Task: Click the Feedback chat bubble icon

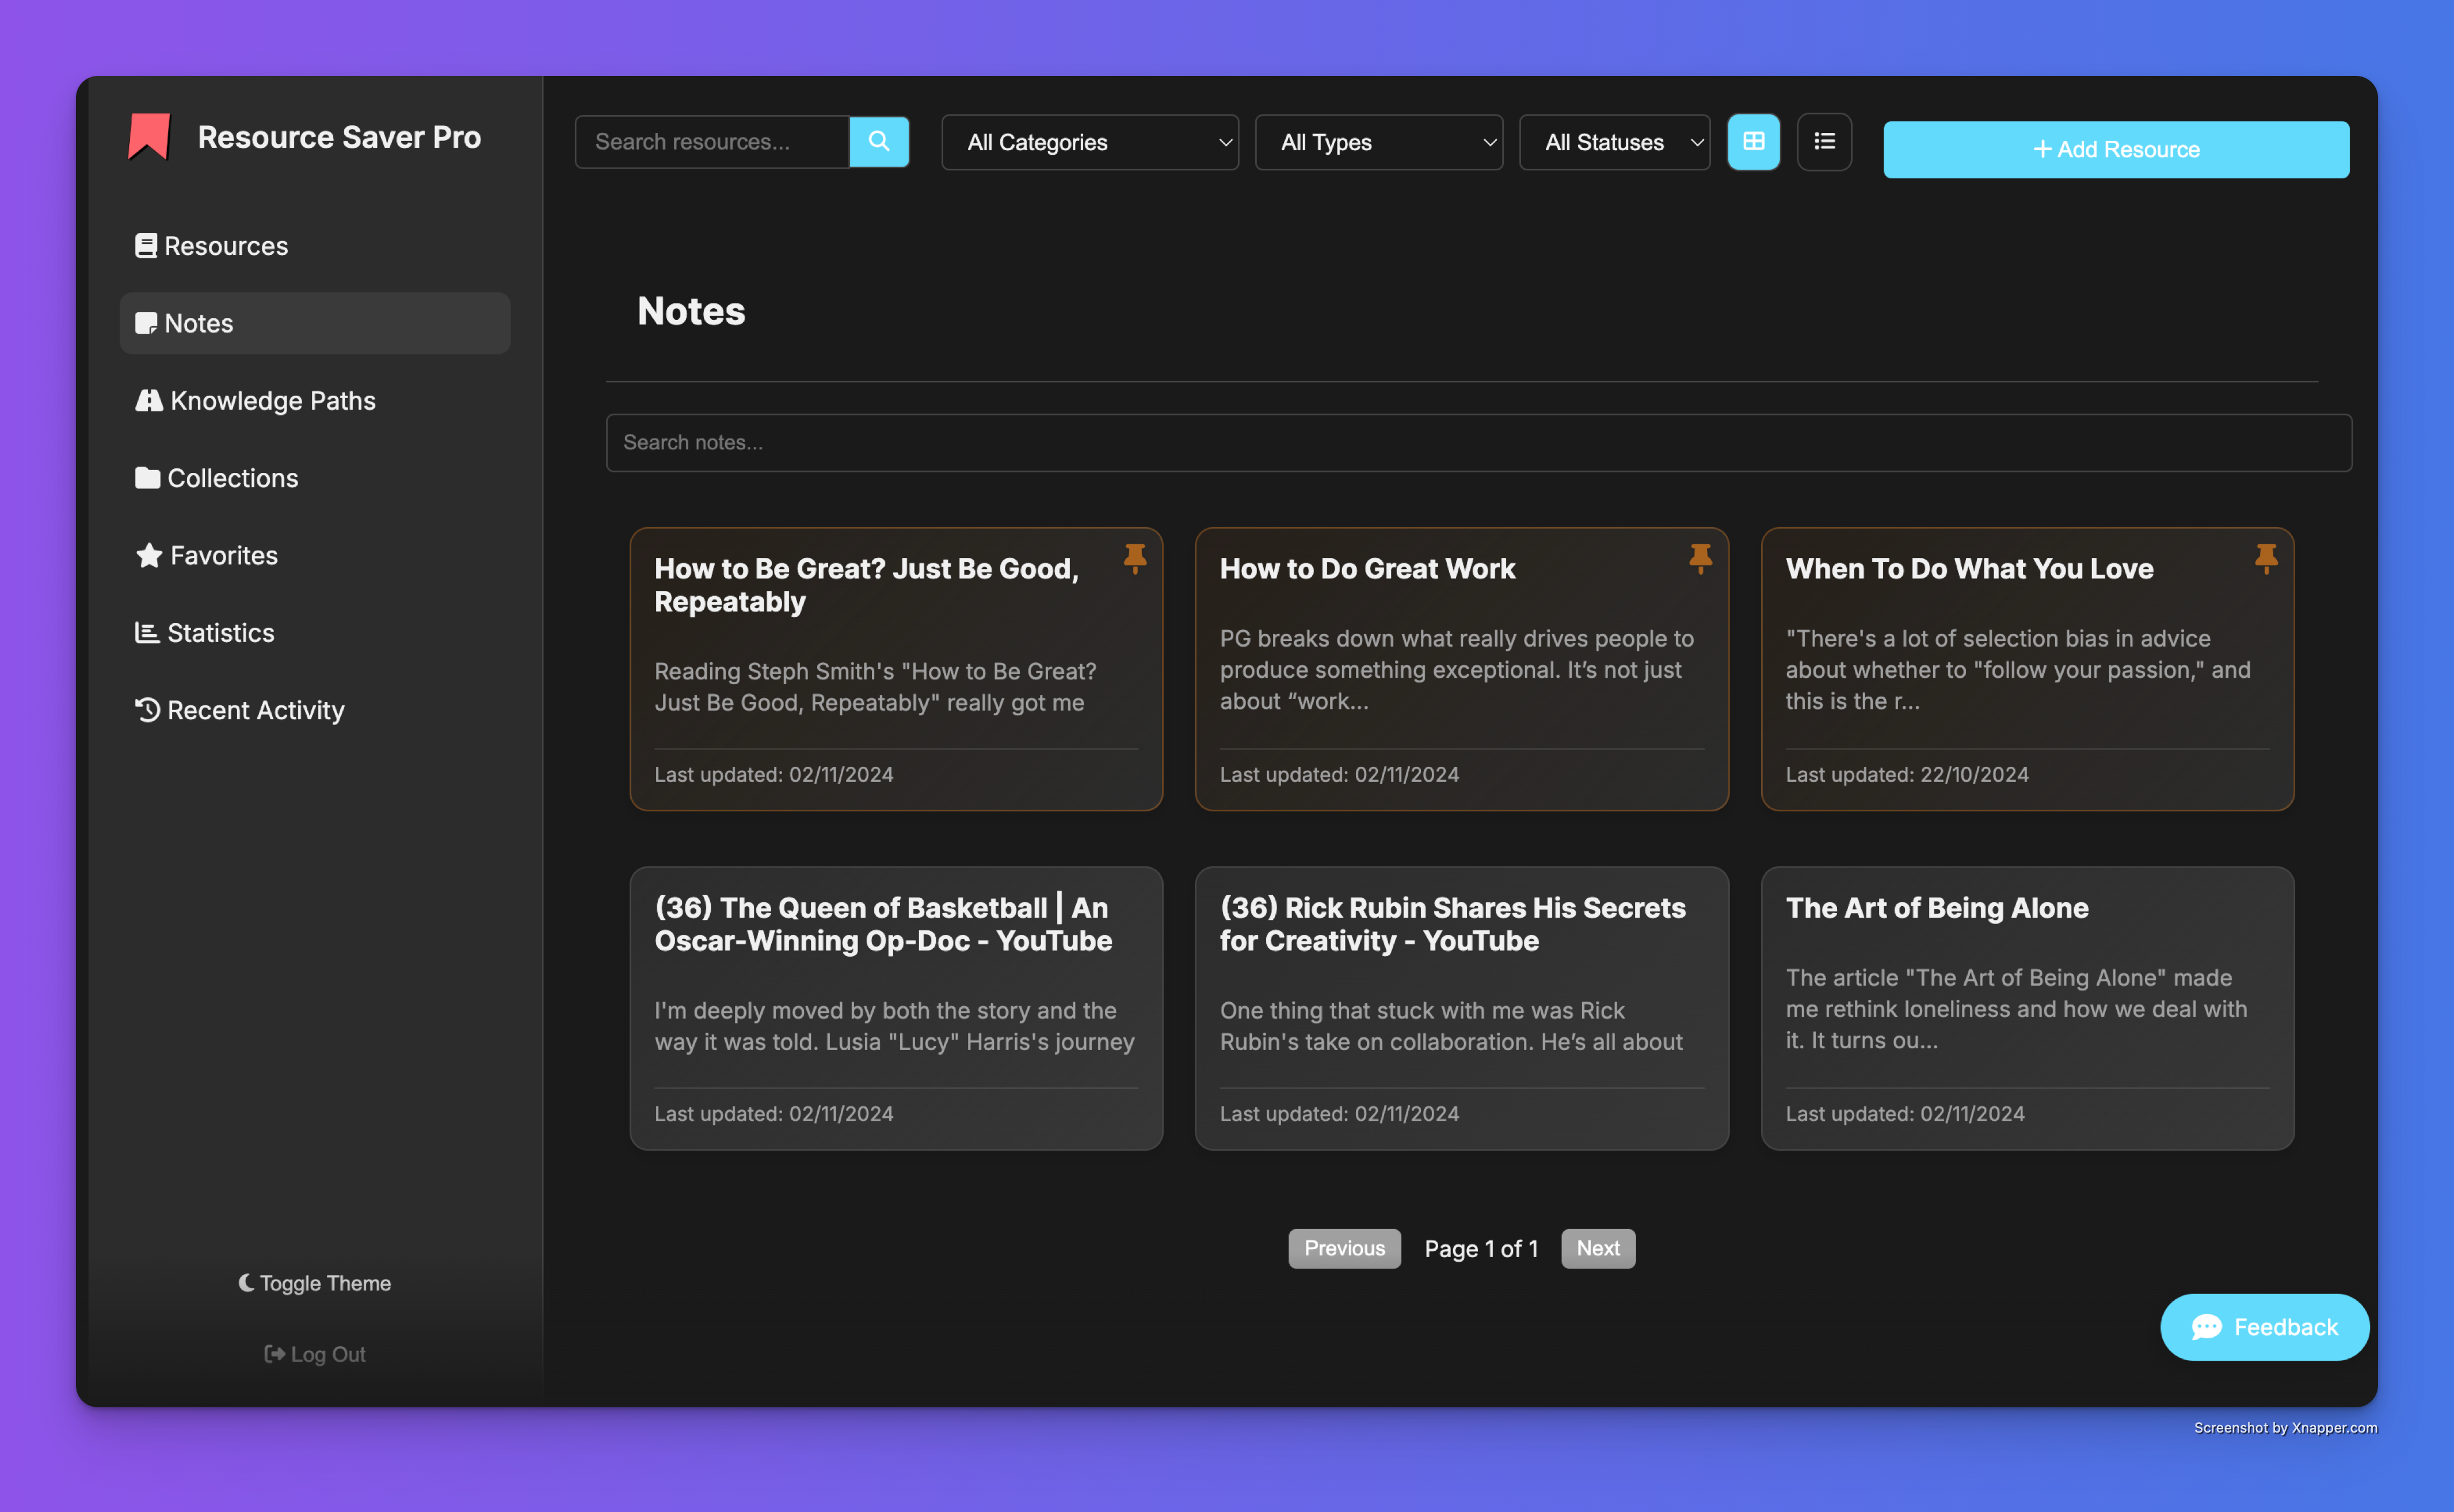Action: 2207,1327
